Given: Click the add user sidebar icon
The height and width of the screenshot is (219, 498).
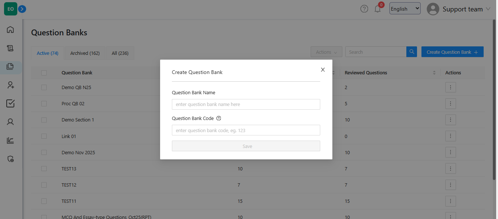Looking at the screenshot, I should tap(10, 85).
